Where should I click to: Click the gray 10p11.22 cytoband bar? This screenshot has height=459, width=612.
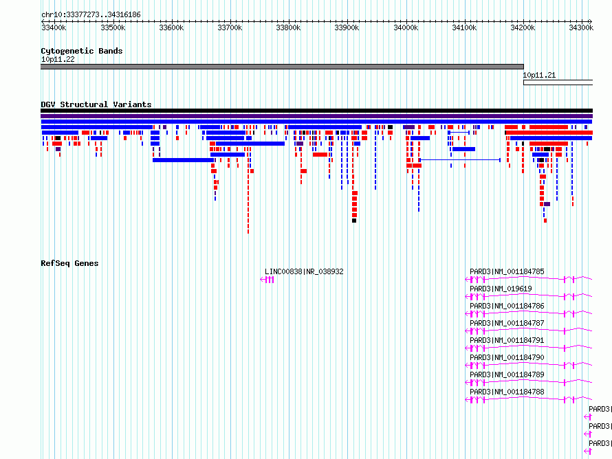pyautogui.click(x=282, y=67)
